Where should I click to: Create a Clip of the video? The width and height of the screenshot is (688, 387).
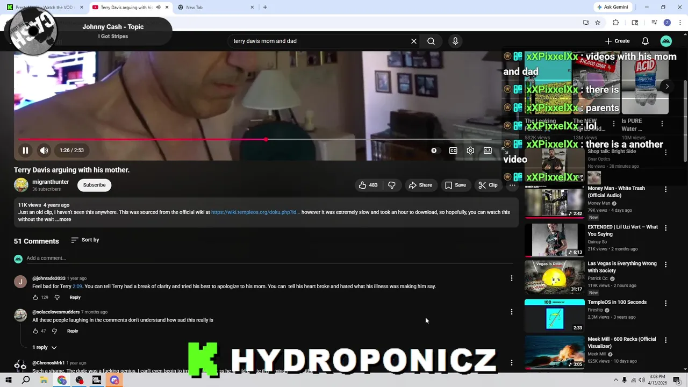(x=488, y=185)
